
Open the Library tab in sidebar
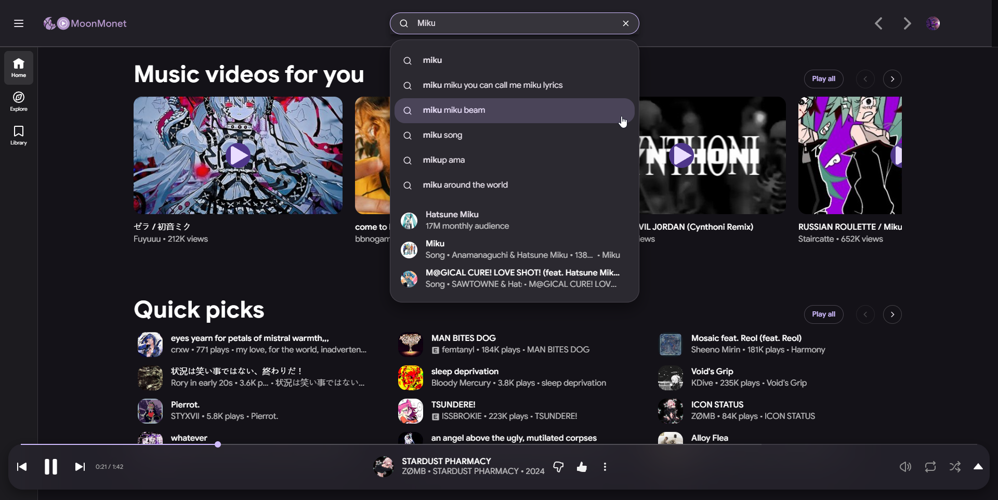[19, 135]
